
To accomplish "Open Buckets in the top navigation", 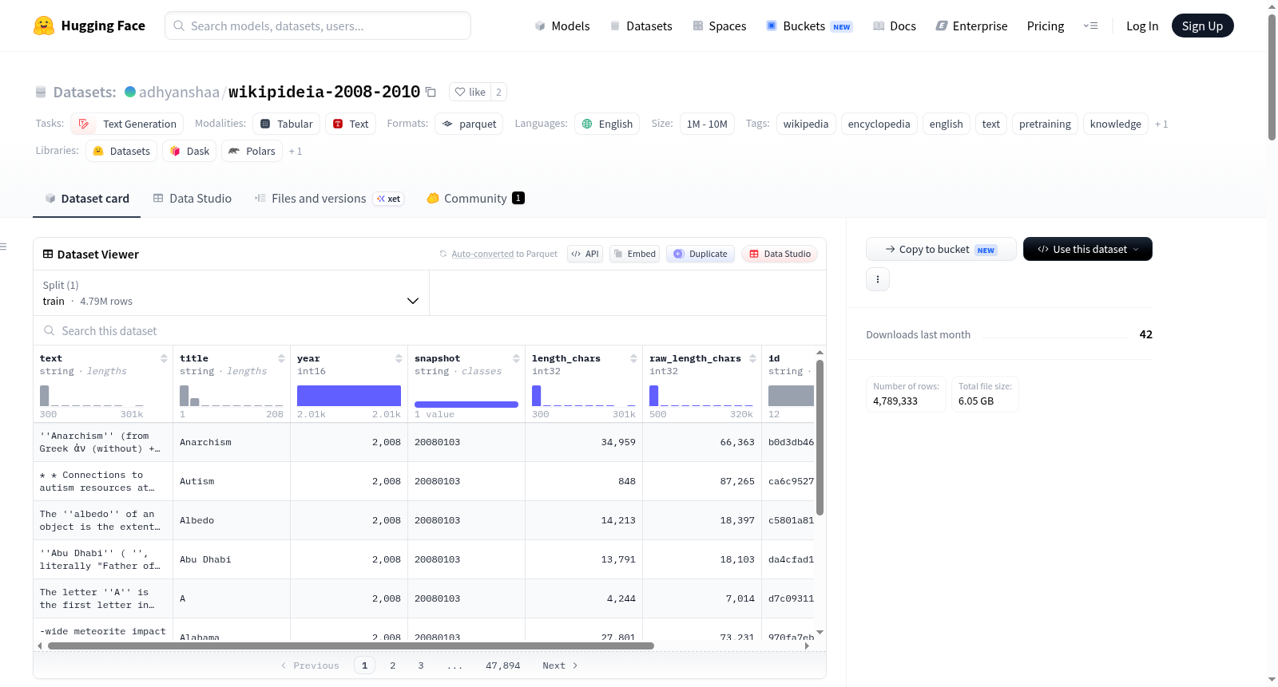I will [809, 26].
